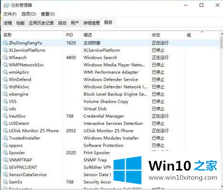Open the 选项(O) menu
The image size is (223, 190).
29,14
